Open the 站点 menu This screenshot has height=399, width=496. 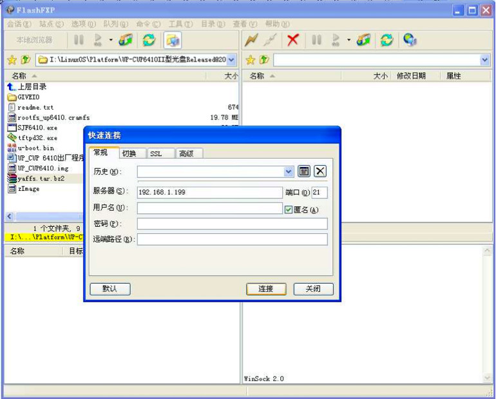pyautogui.click(x=52, y=24)
